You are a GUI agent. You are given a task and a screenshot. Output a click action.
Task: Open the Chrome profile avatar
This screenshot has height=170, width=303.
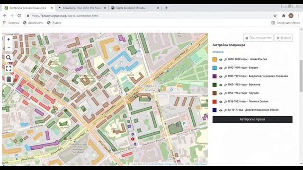tap(291, 16)
